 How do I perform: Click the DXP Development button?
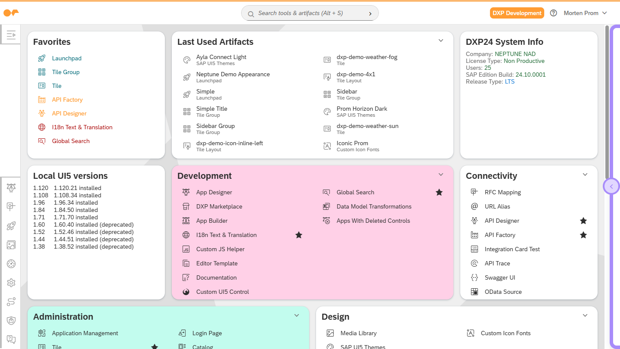click(517, 13)
